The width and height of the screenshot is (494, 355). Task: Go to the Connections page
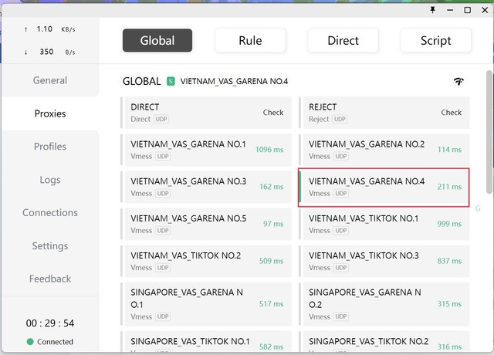(49, 213)
